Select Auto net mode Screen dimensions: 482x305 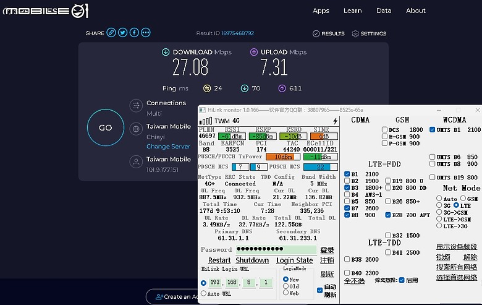pyautogui.click(x=439, y=198)
